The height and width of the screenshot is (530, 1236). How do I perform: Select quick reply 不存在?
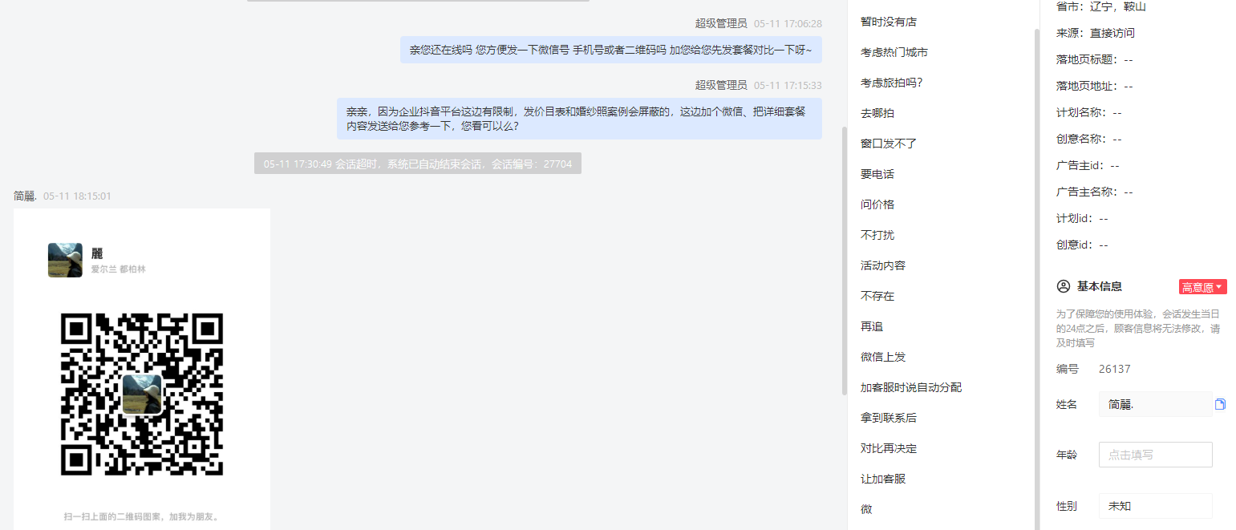[x=877, y=296]
